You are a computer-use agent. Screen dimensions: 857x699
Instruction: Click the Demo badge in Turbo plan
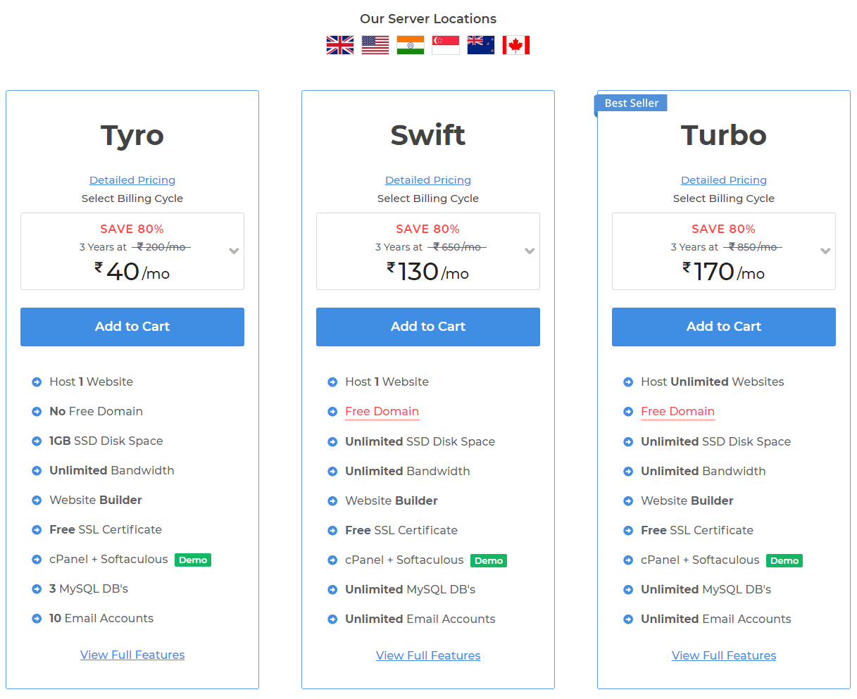coord(784,561)
